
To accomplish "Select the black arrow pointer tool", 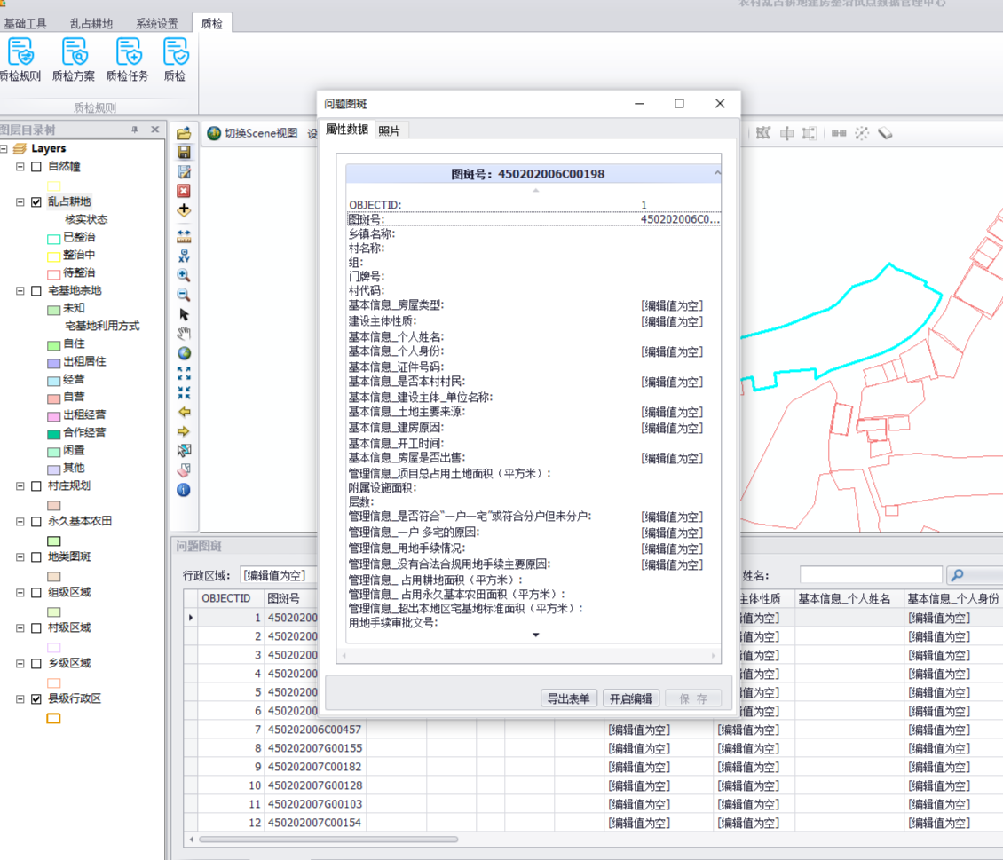I will 184,314.
